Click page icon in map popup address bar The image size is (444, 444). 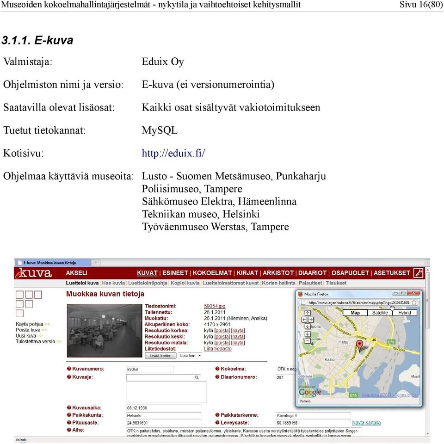(x=303, y=302)
